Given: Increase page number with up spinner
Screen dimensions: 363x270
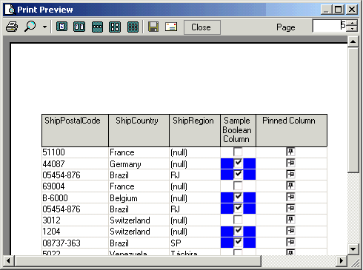Looking at the screenshot, I should tap(352, 23).
